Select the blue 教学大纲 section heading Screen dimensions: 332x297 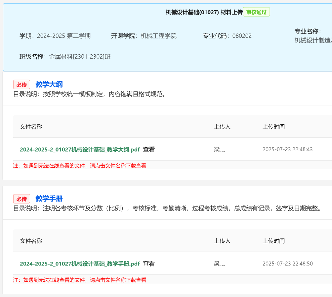[49, 84]
